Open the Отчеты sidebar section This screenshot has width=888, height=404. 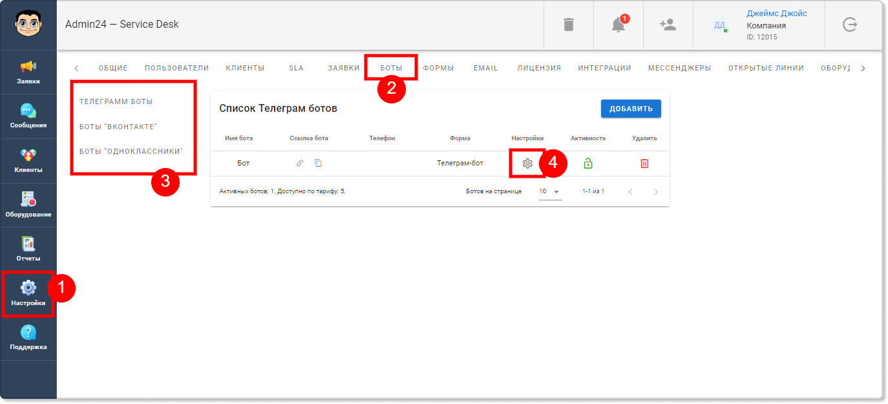28,249
